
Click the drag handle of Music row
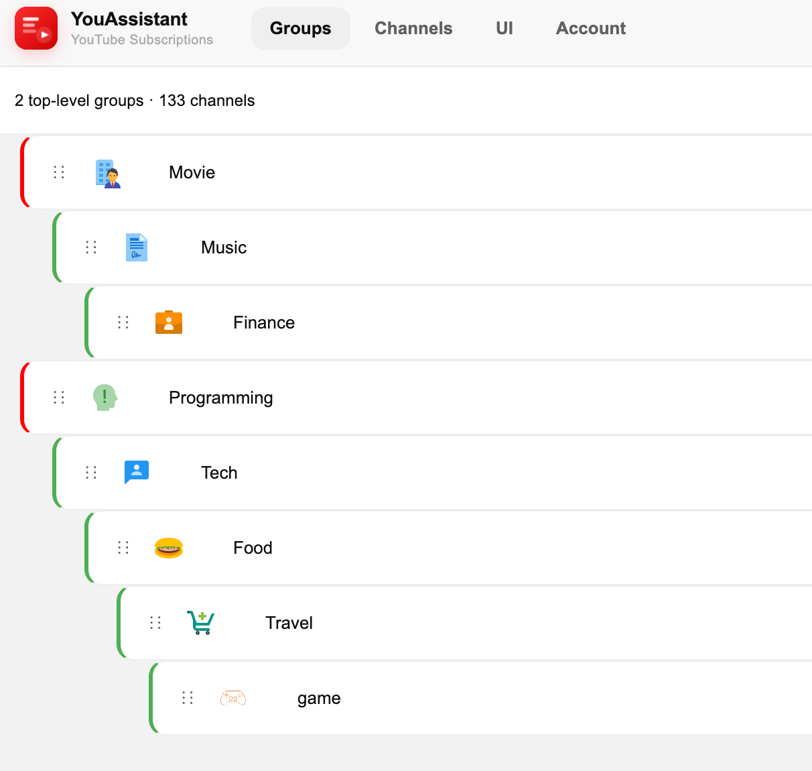point(91,247)
